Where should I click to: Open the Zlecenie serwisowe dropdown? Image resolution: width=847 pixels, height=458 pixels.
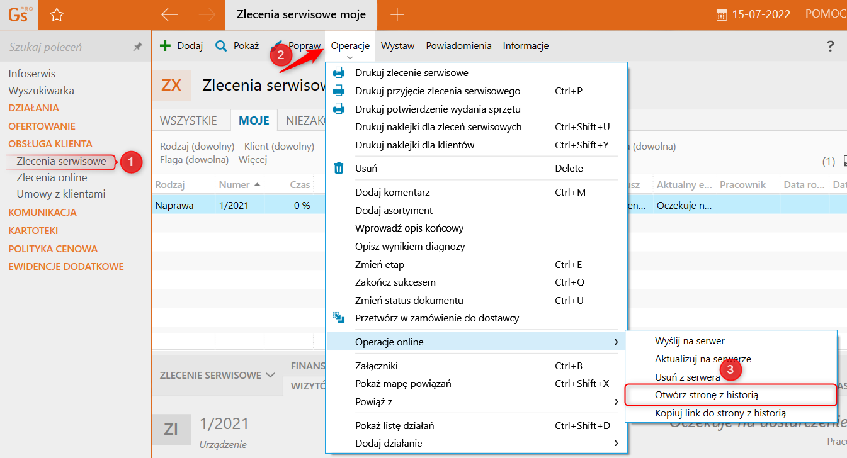coord(217,375)
